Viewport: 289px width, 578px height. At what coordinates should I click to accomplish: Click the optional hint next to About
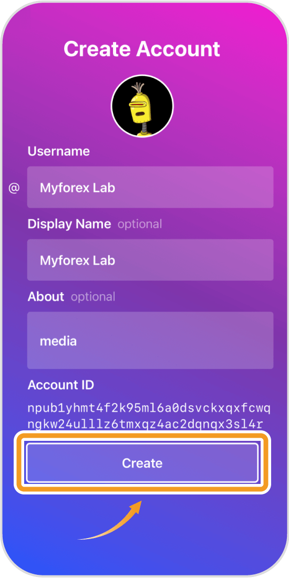click(93, 297)
